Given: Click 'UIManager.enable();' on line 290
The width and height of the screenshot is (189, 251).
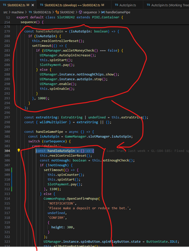Looking at the screenshot, I should [58, 84].
